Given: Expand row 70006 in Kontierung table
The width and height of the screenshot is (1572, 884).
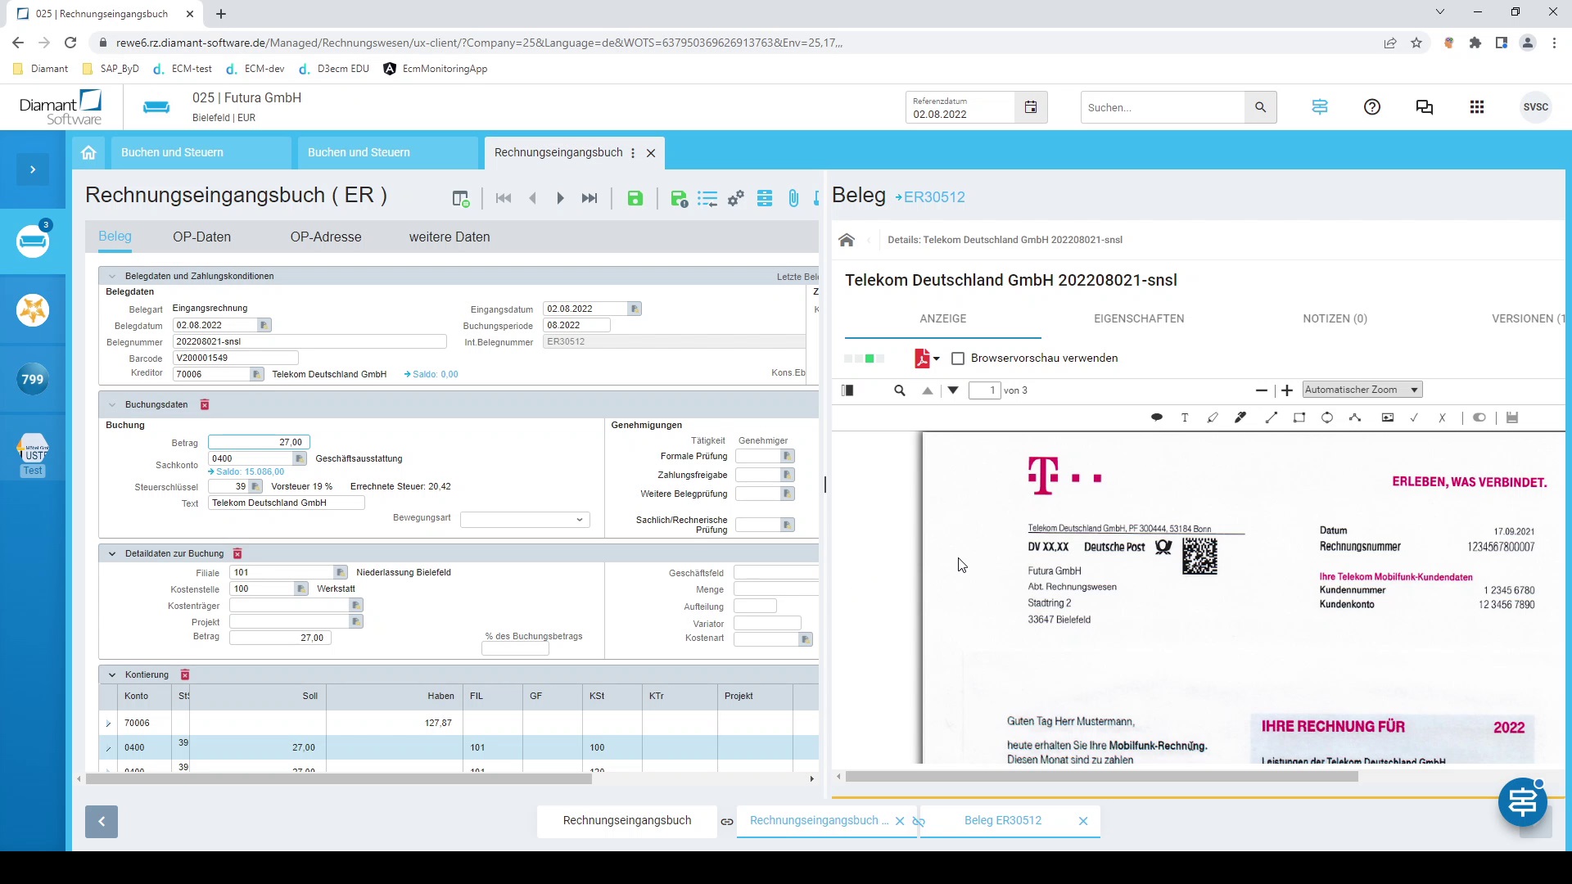Looking at the screenshot, I should point(108,724).
